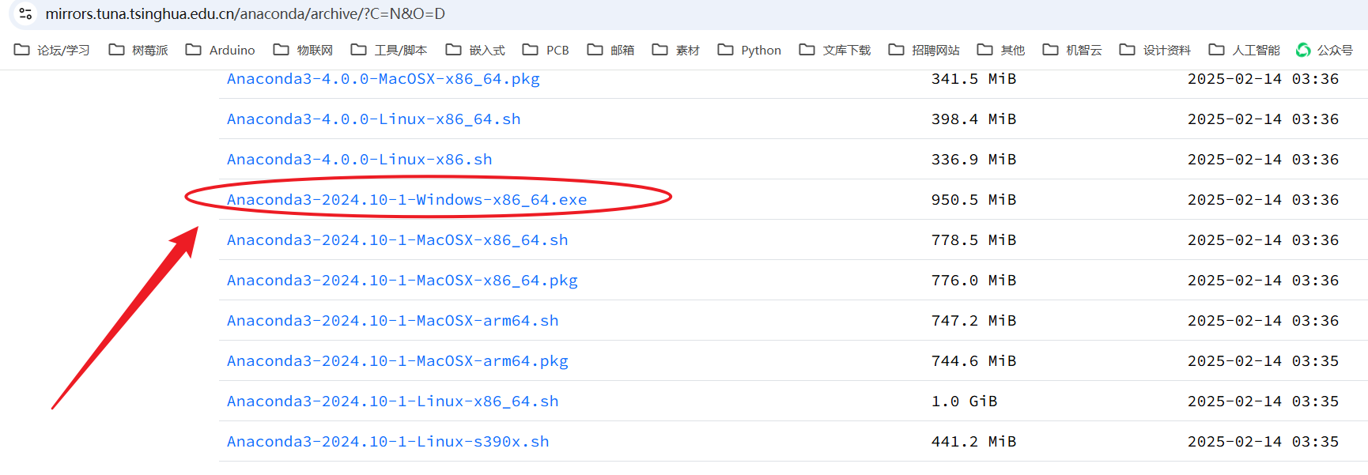Open the 工具/脚本 bookmark folder

(x=389, y=50)
